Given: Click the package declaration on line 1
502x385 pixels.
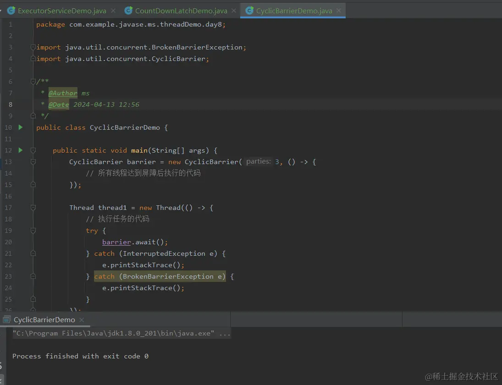Looking at the screenshot, I should [131, 25].
